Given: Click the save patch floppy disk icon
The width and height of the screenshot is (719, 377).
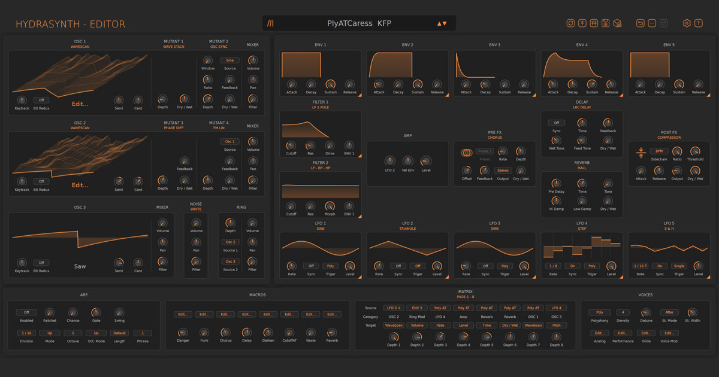Looking at the screenshot, I should coord(606,23).
